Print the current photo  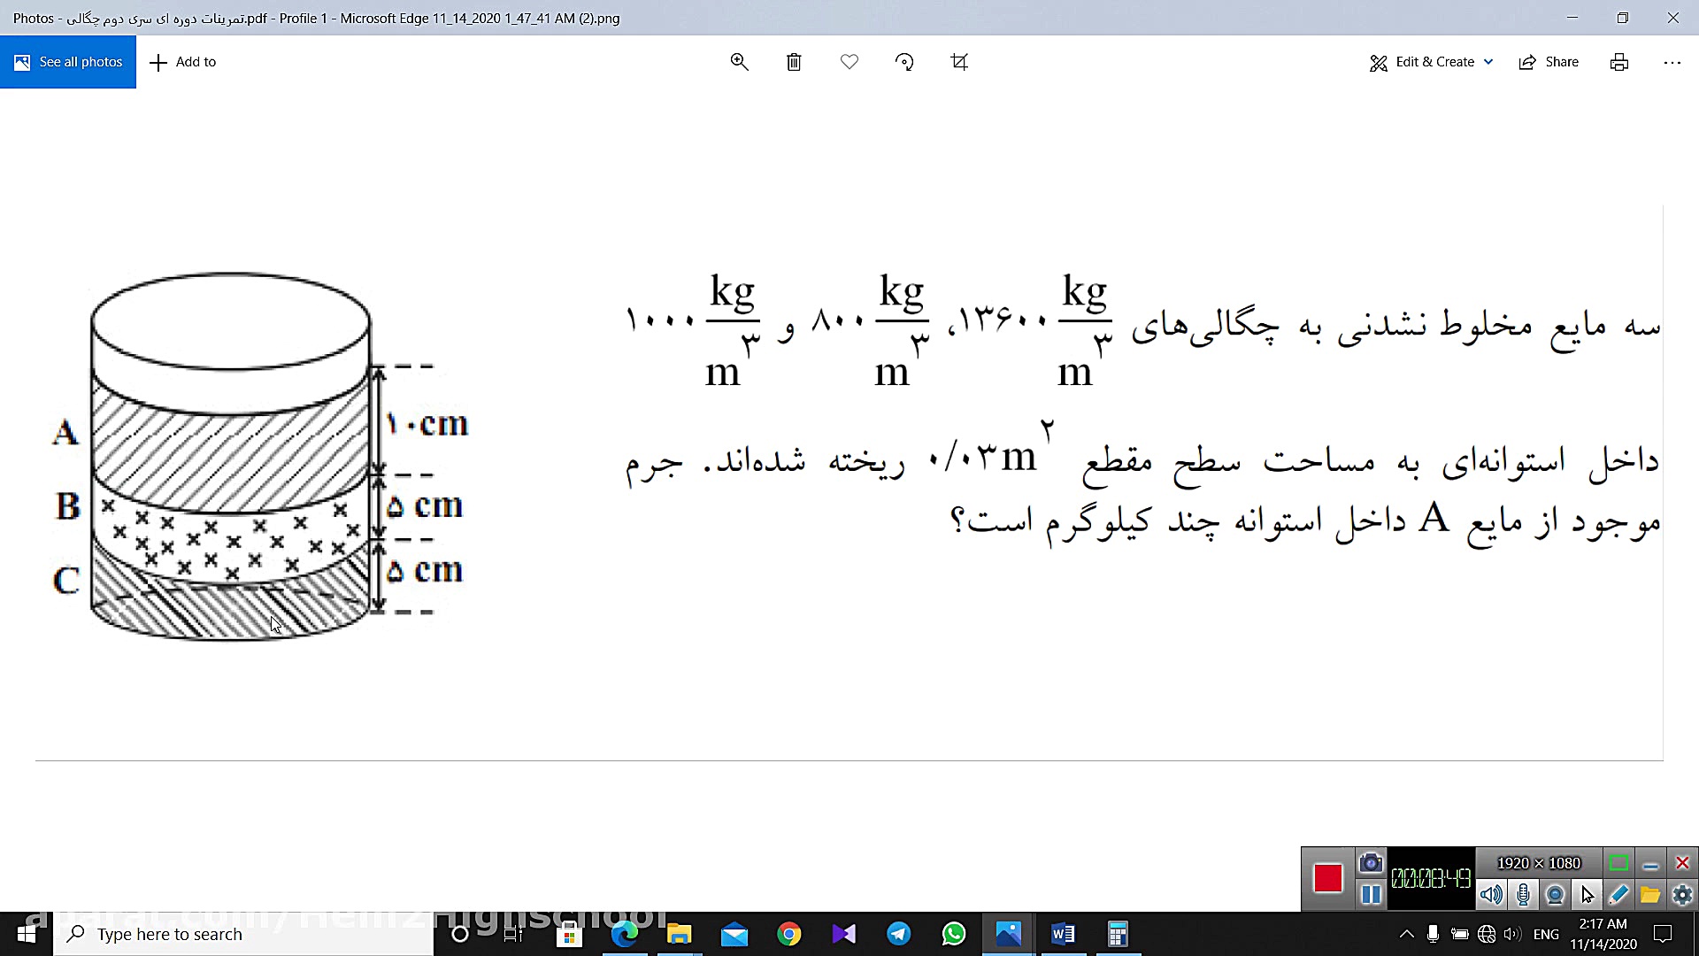pos(1619,62)
